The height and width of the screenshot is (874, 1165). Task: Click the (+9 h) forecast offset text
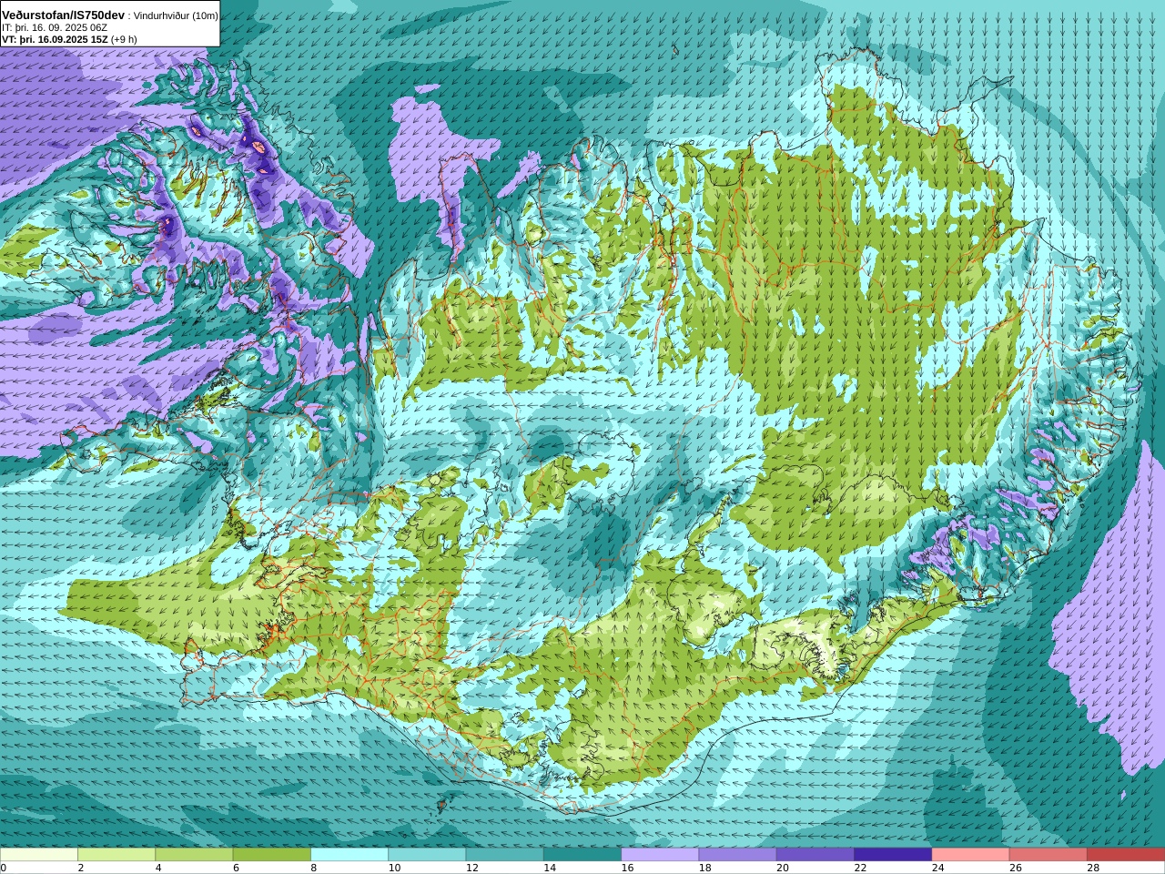pyautogui.click(x=124, y=39)
